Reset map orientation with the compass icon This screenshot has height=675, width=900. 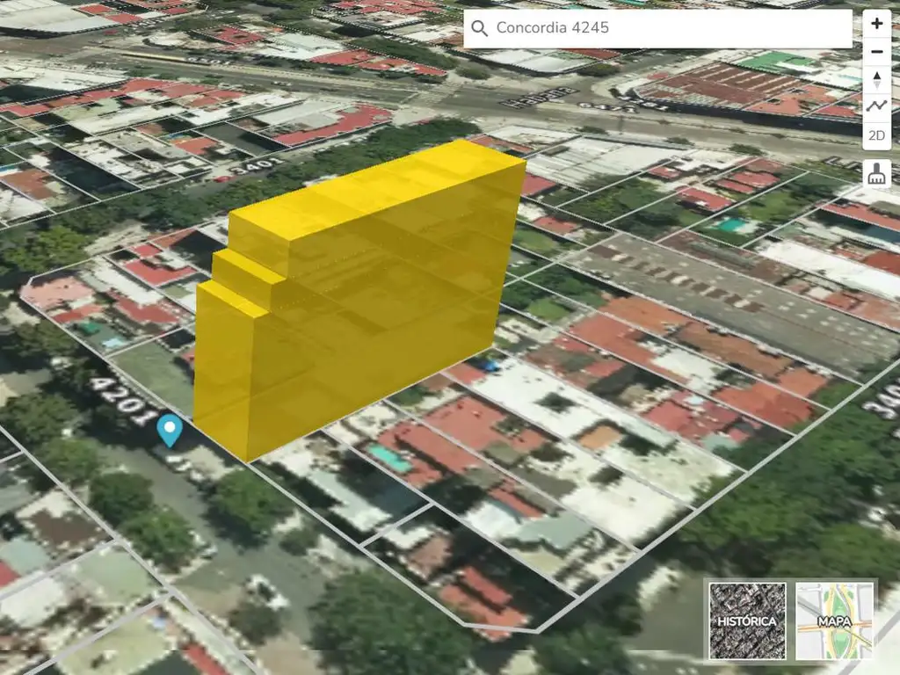click(x=876, y=80)
